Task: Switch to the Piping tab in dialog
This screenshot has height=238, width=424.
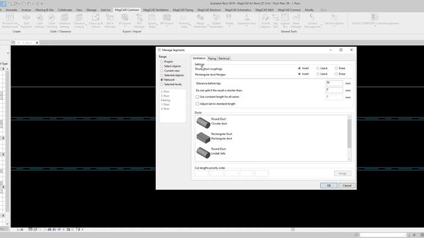Action: 212,59
